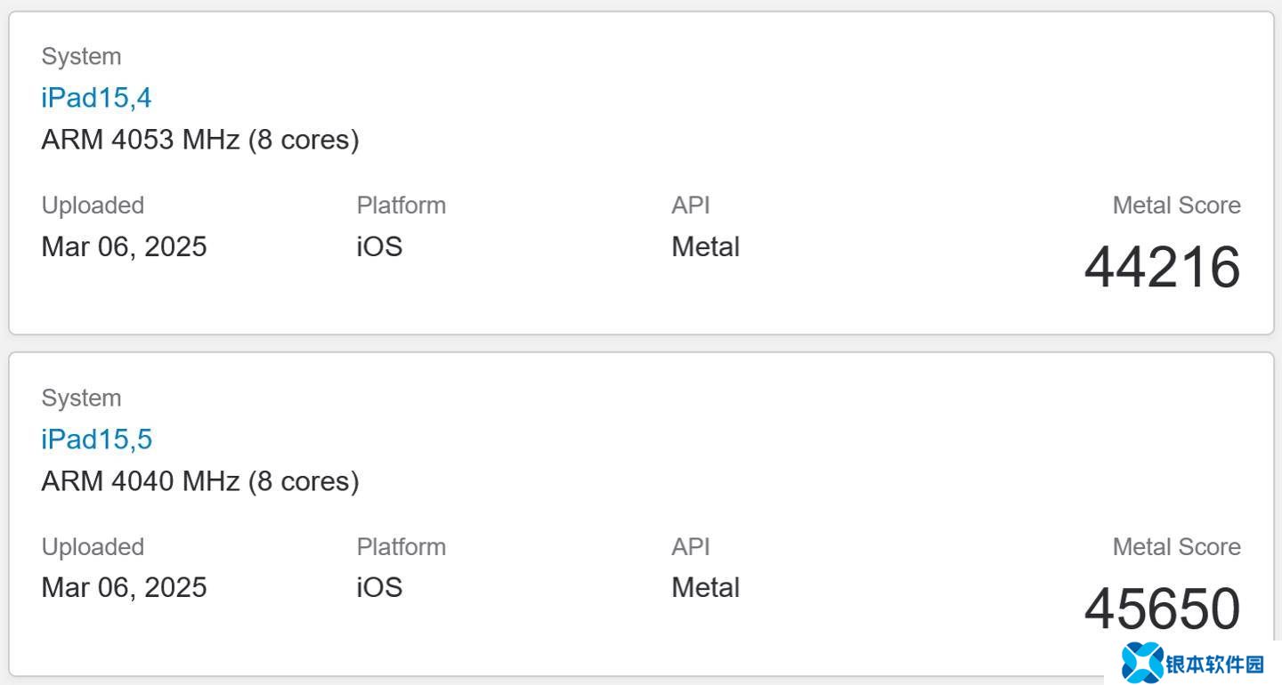Click the upload date in the iPad15,5 result
Viewport: 1282px width, 685px height.
(124, 588)
